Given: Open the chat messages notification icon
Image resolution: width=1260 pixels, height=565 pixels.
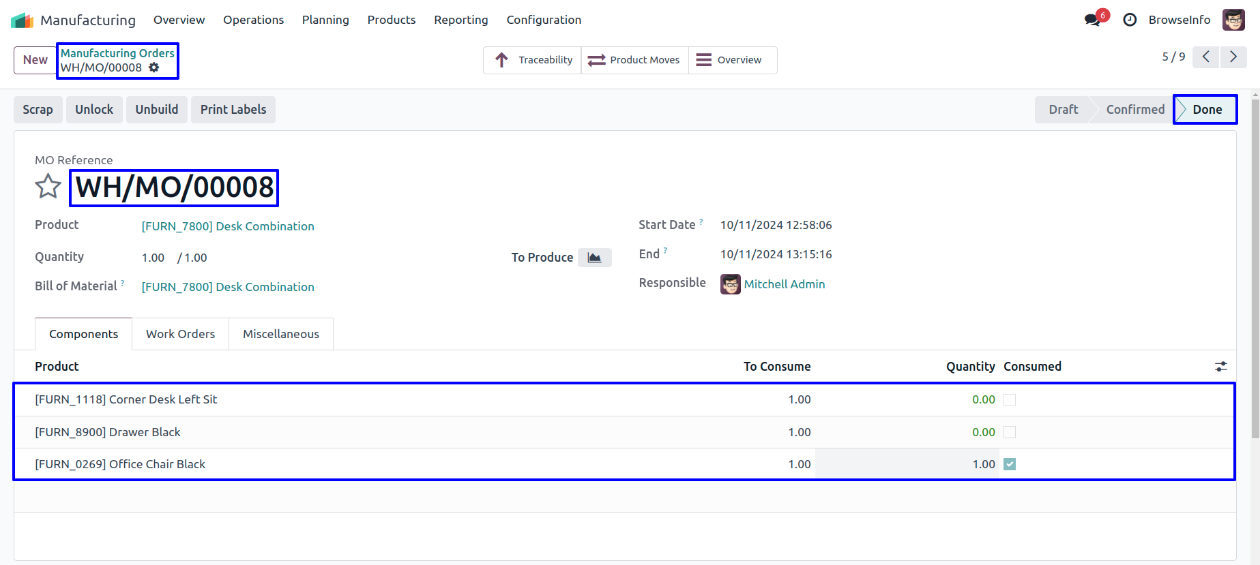Looking at the screenshot, I should tap(1093, 20).
